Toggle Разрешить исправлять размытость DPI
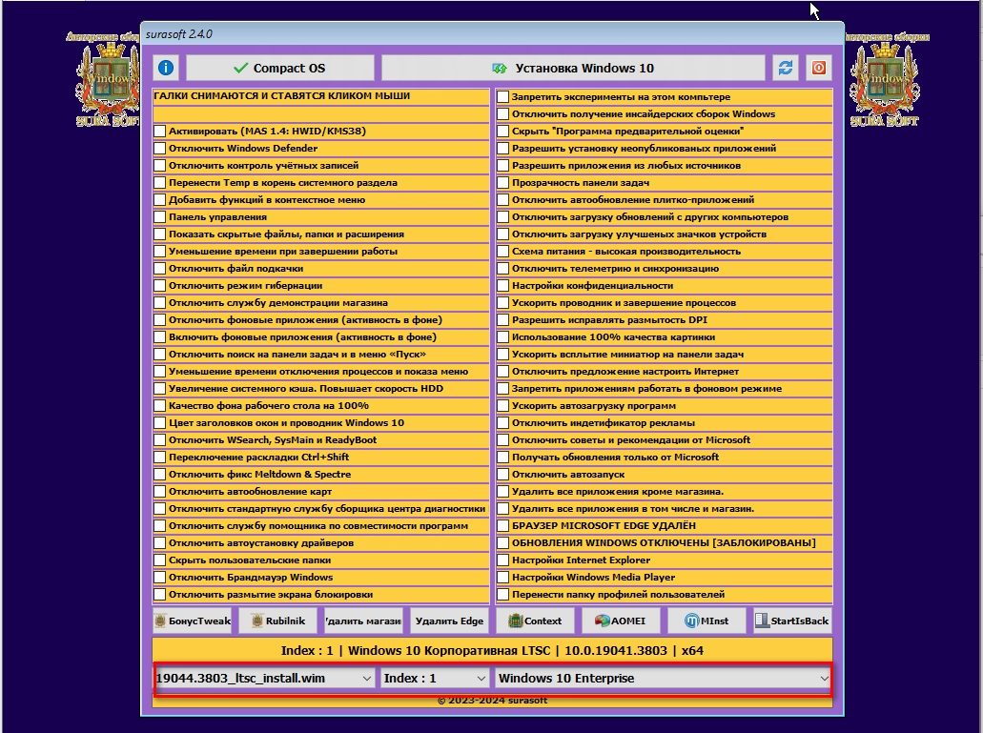The height and width of the screenshot is (733, 983). point(502,320)
